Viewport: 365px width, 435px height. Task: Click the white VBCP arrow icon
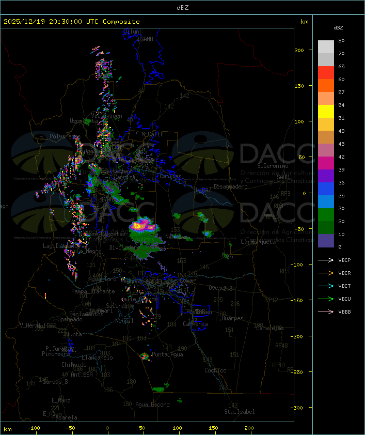pos(326,260)
